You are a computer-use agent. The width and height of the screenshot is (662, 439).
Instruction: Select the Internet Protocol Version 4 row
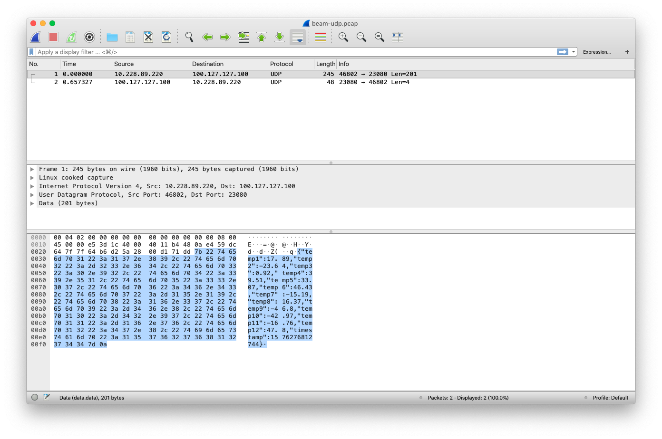pyautogui.click(x=331, y=186)
